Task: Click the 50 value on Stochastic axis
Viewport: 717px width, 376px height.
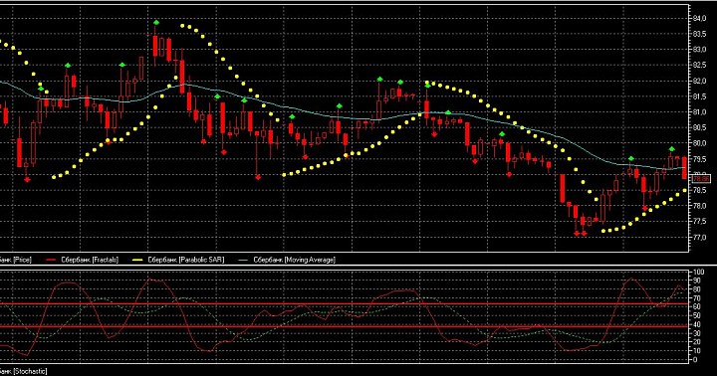Action: (x=697, y=315)
